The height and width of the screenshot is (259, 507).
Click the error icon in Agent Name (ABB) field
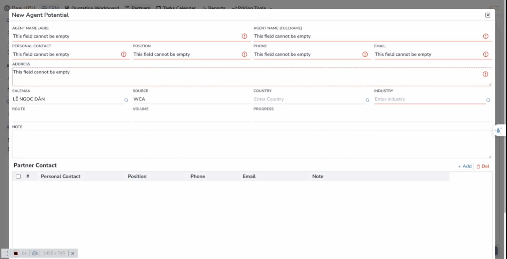[x=244, y=36]
